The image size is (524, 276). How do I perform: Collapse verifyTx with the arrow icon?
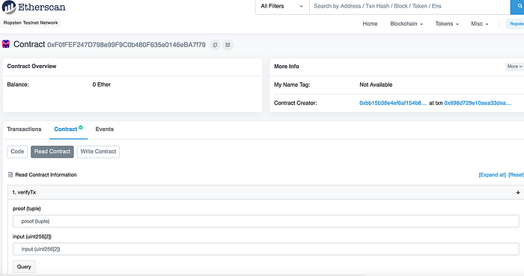518,192
